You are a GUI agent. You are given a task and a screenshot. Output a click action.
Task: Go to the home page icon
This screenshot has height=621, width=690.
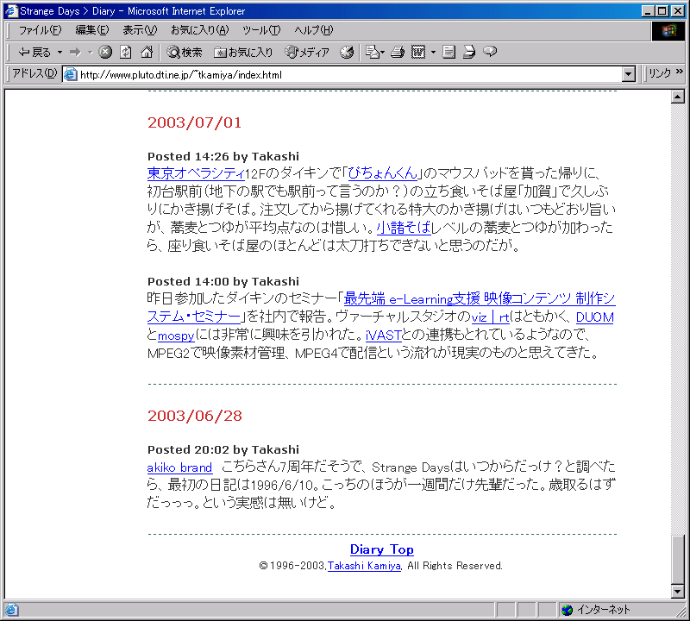[147, 53]
